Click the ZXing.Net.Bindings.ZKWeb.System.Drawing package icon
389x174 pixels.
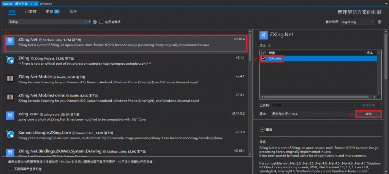(x=10, y=152)
